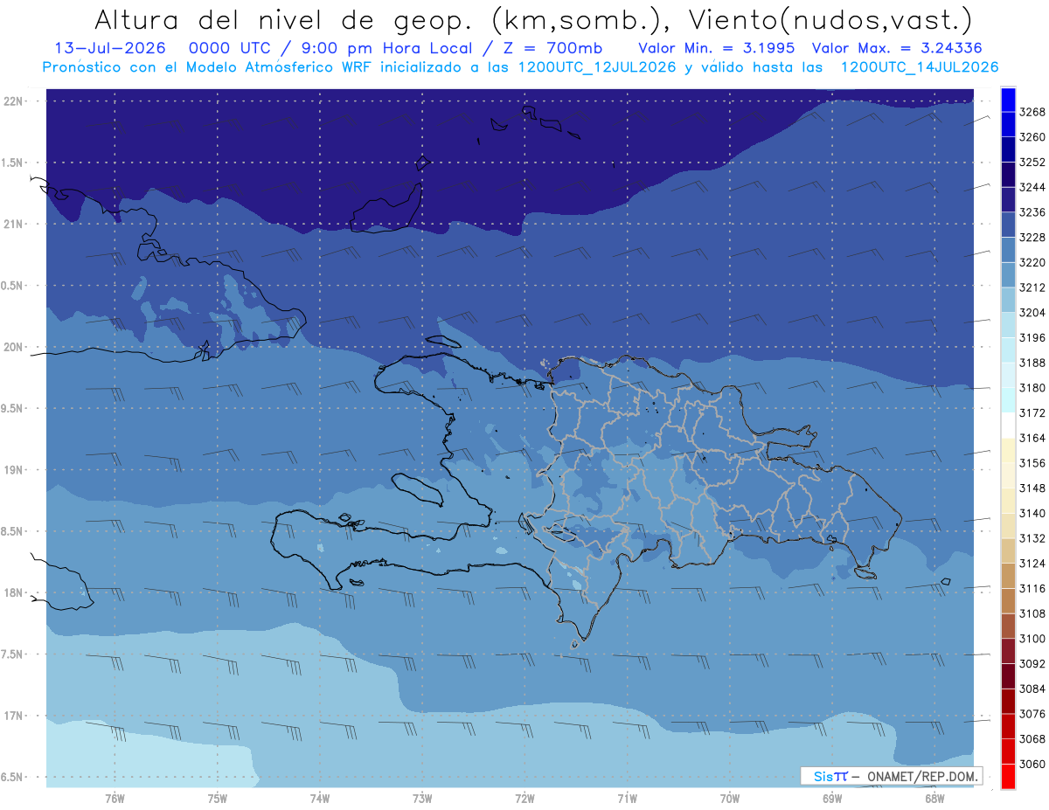Click legend value '3204'

(1032, 312)
